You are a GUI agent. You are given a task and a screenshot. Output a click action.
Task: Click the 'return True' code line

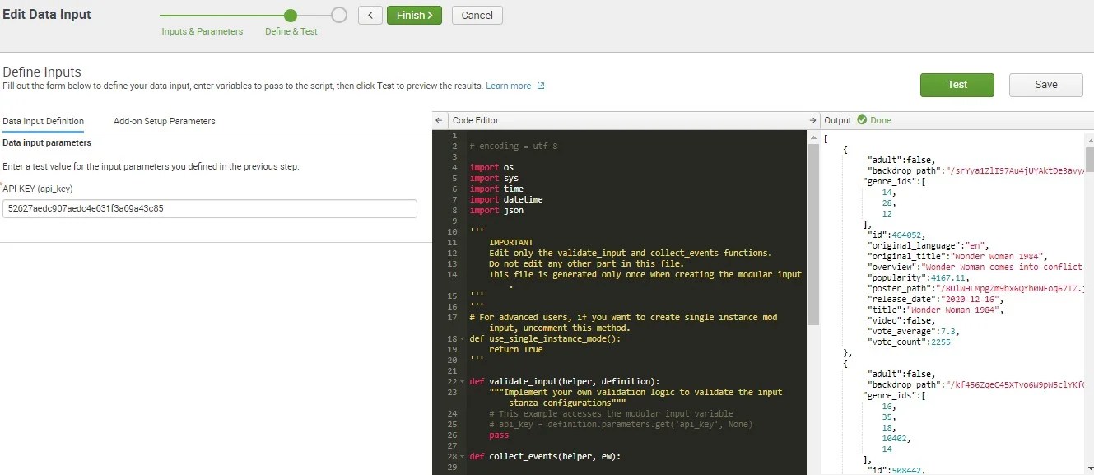coord(516,350)
